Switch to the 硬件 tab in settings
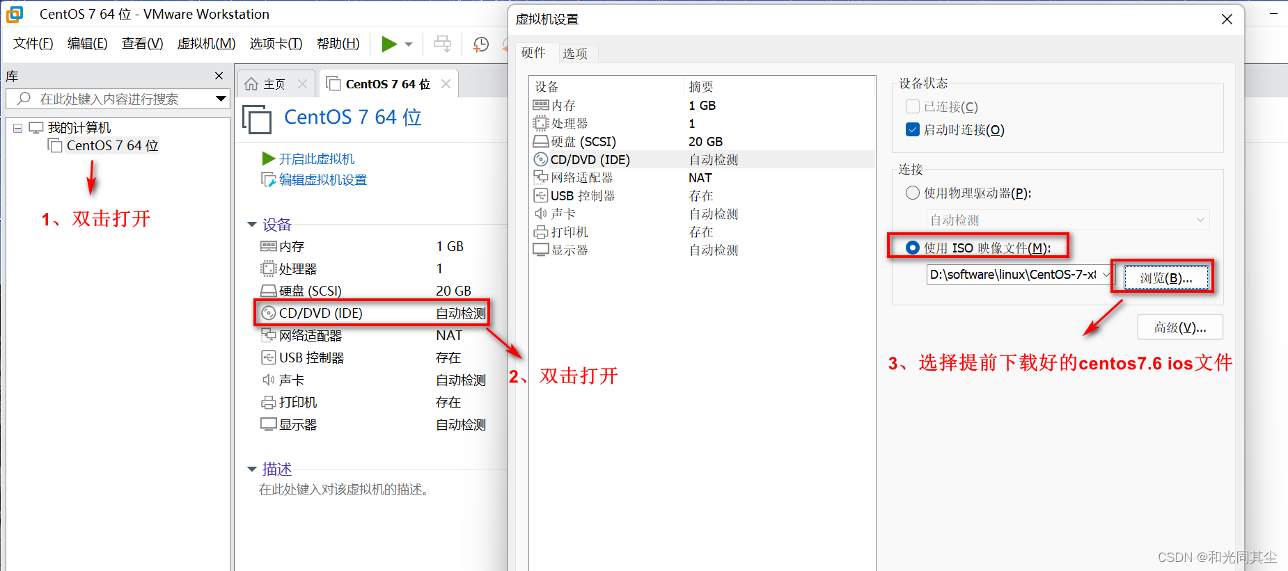 click(x=533, y=53)
